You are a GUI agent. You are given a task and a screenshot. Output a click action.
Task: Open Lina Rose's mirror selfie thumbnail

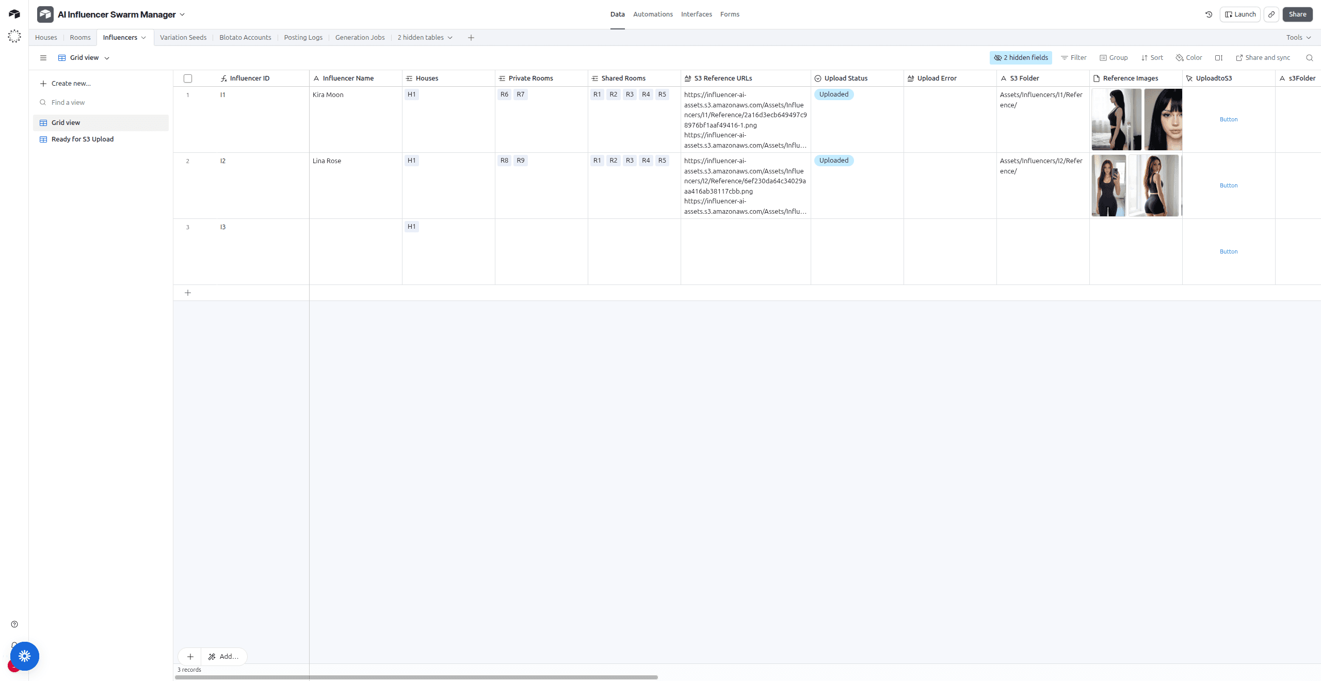click(x=1108, y=186)
